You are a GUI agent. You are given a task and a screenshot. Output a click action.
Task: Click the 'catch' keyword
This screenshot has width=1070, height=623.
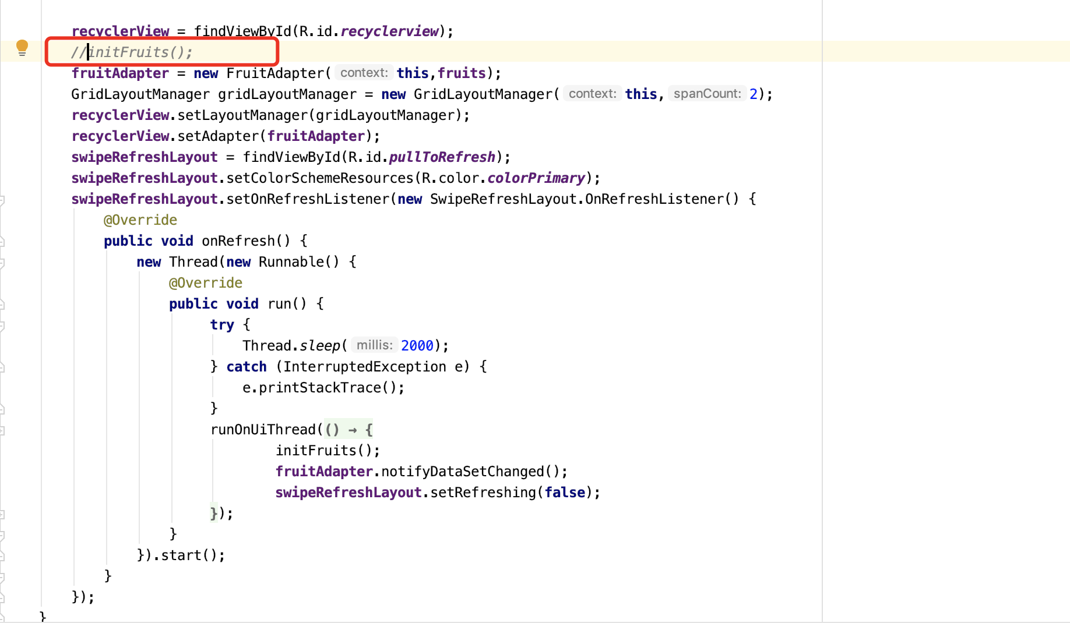pos(247,367)
